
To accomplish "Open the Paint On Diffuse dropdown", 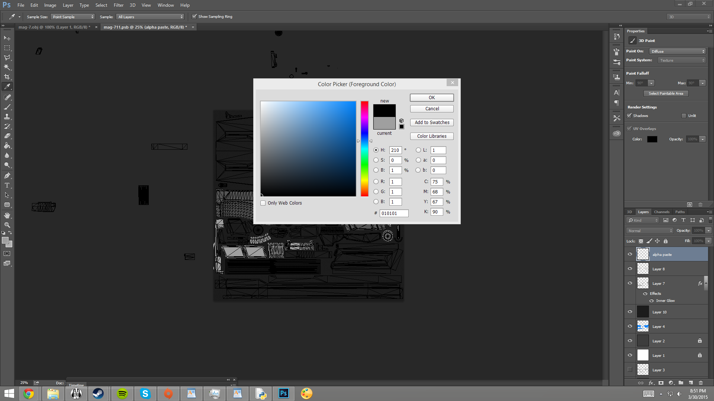I will 678,51.
